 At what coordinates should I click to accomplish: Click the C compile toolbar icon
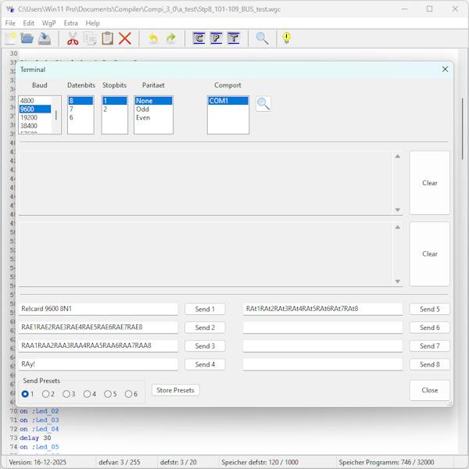(x=199, y=38)
